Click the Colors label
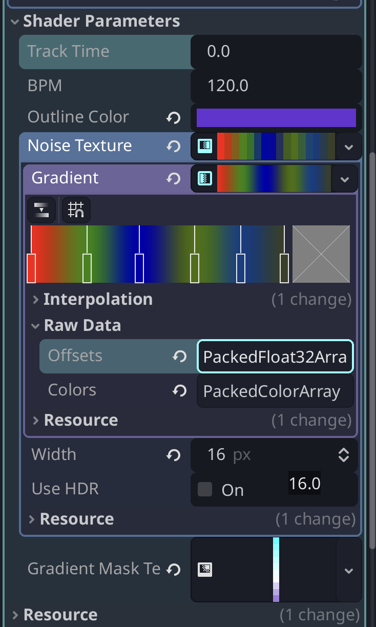This screenshot has height=627, width=376. pyautogui.click(x=72, y=390)
